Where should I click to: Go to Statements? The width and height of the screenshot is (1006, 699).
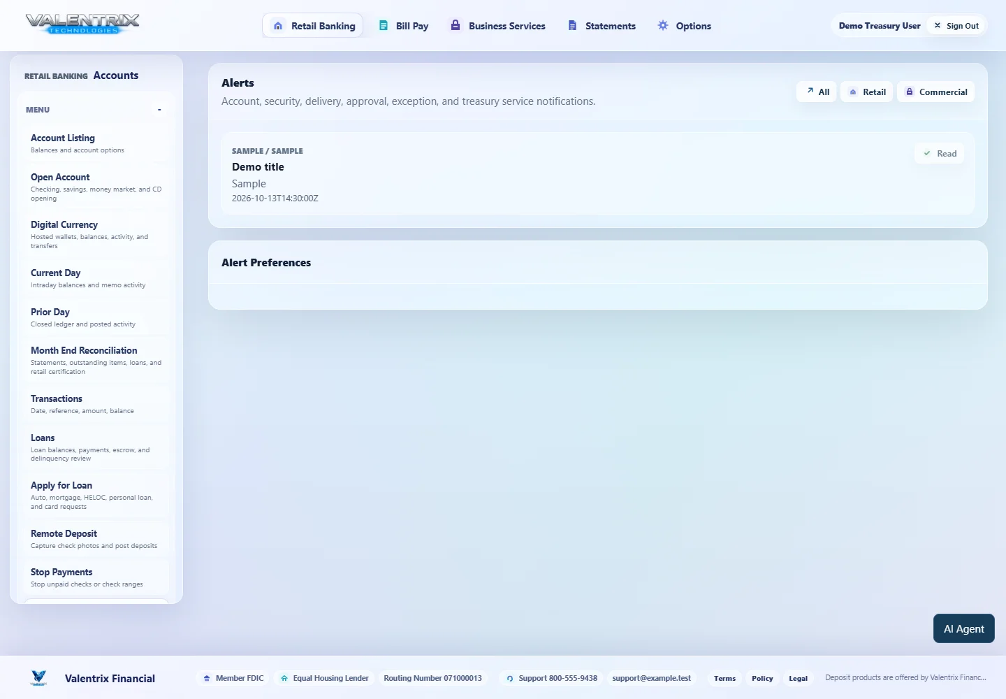(x=602, y=26)
